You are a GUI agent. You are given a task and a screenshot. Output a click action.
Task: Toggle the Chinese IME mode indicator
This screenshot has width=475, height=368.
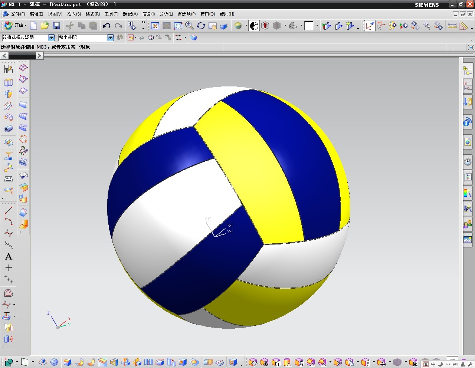(x=433, y=364)
